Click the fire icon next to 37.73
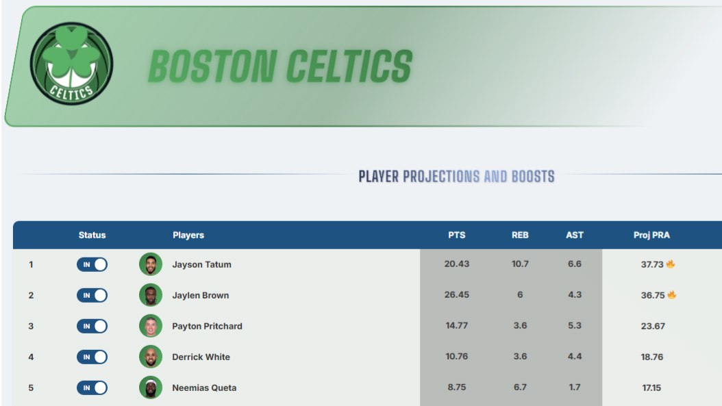The height and width of the screenshot is (406, 722). 671,264
